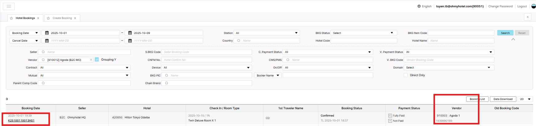Open the Booking Date start calendar icon
This screenshot has height=126, width=536.
click(47, 33)
